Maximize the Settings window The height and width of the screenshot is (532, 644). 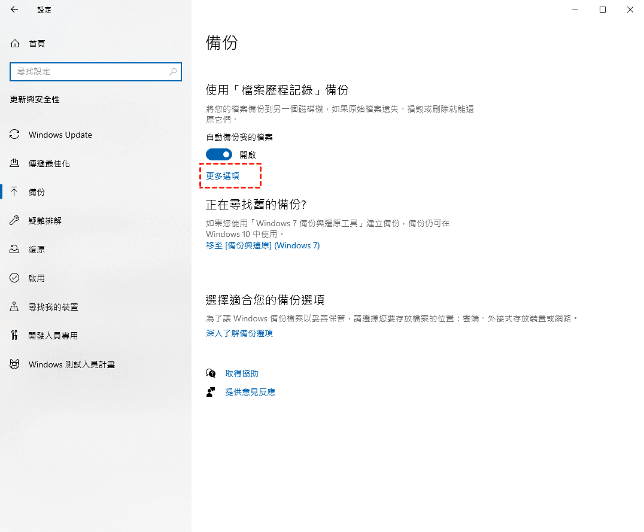click(603, 10)
